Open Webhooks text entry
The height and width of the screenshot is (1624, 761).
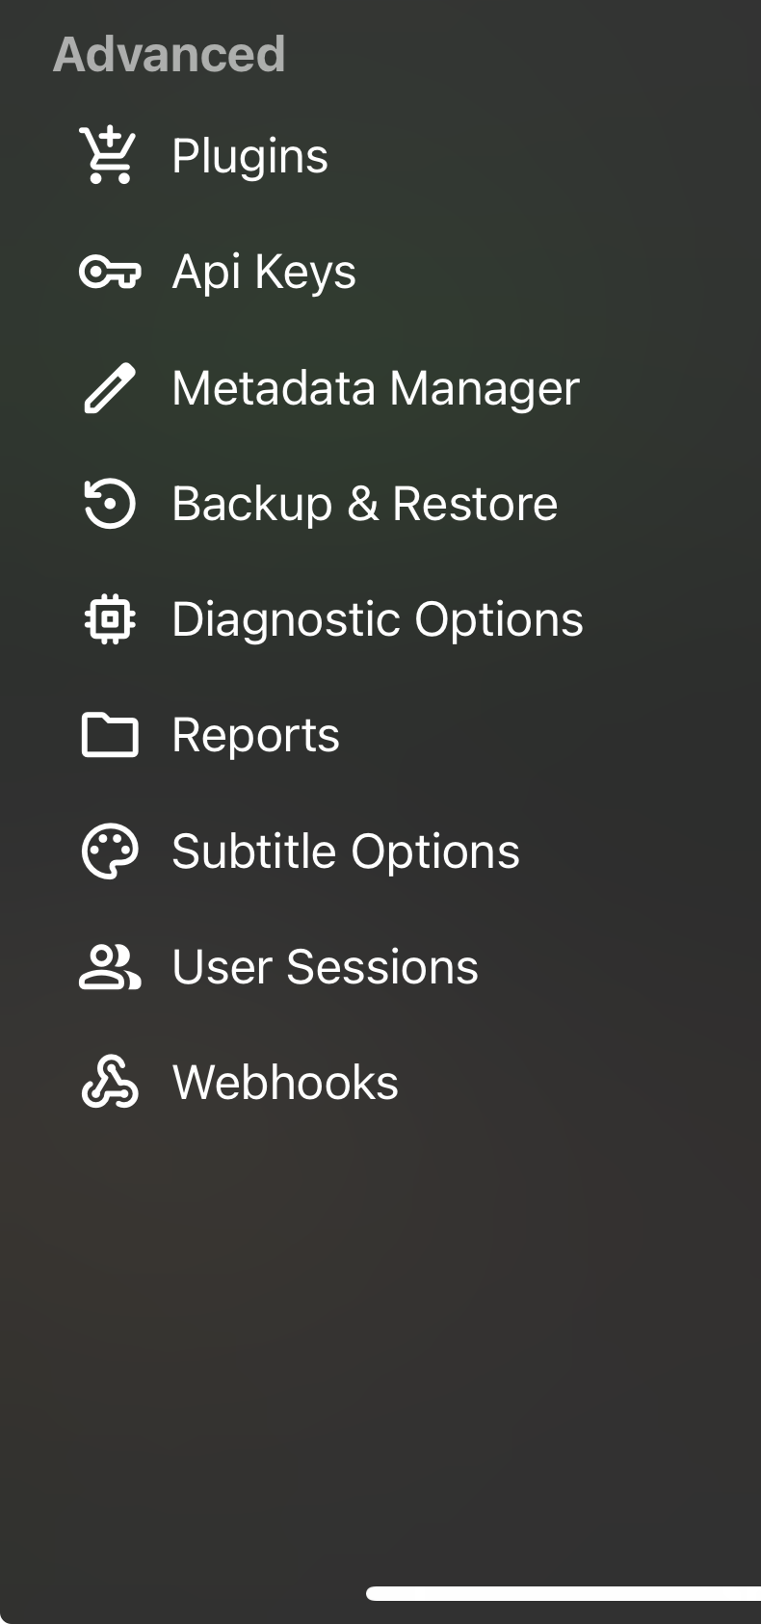click(x=285, y=1083)
